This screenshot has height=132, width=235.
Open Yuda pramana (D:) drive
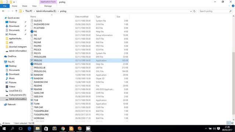17,95
